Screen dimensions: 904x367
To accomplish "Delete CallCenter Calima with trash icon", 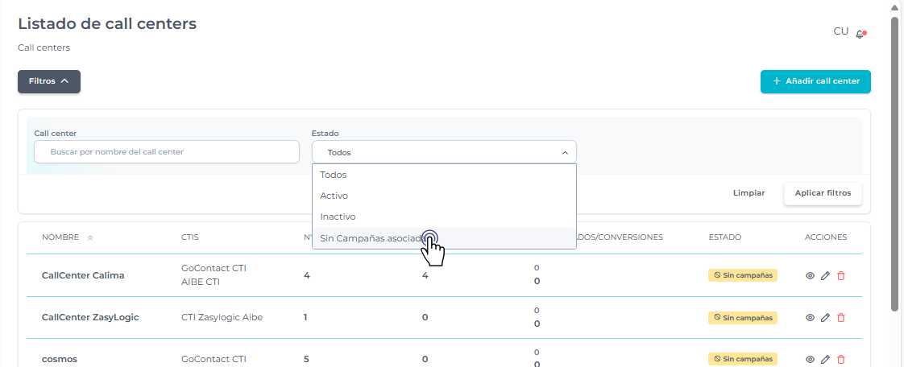I will 841,275.
